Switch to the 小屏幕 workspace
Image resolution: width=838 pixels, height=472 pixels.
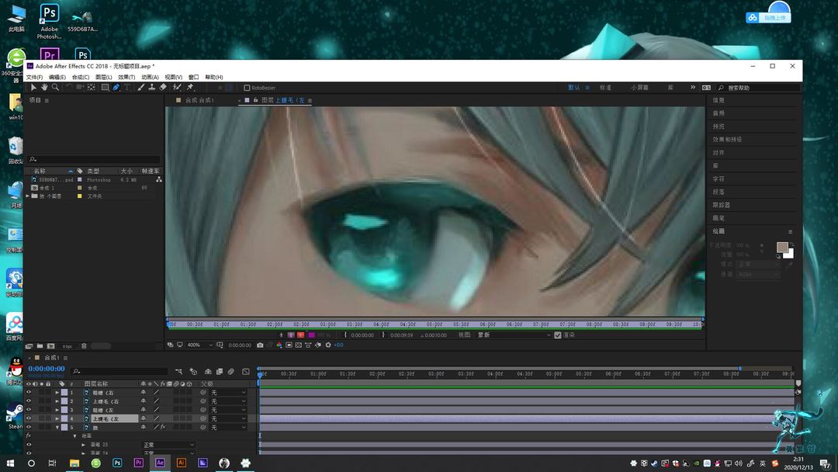639,88
